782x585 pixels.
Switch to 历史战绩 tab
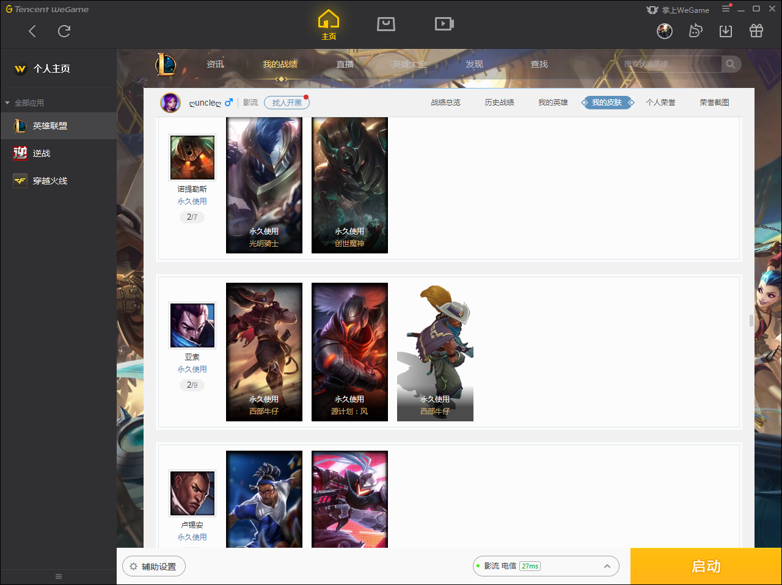499,103
